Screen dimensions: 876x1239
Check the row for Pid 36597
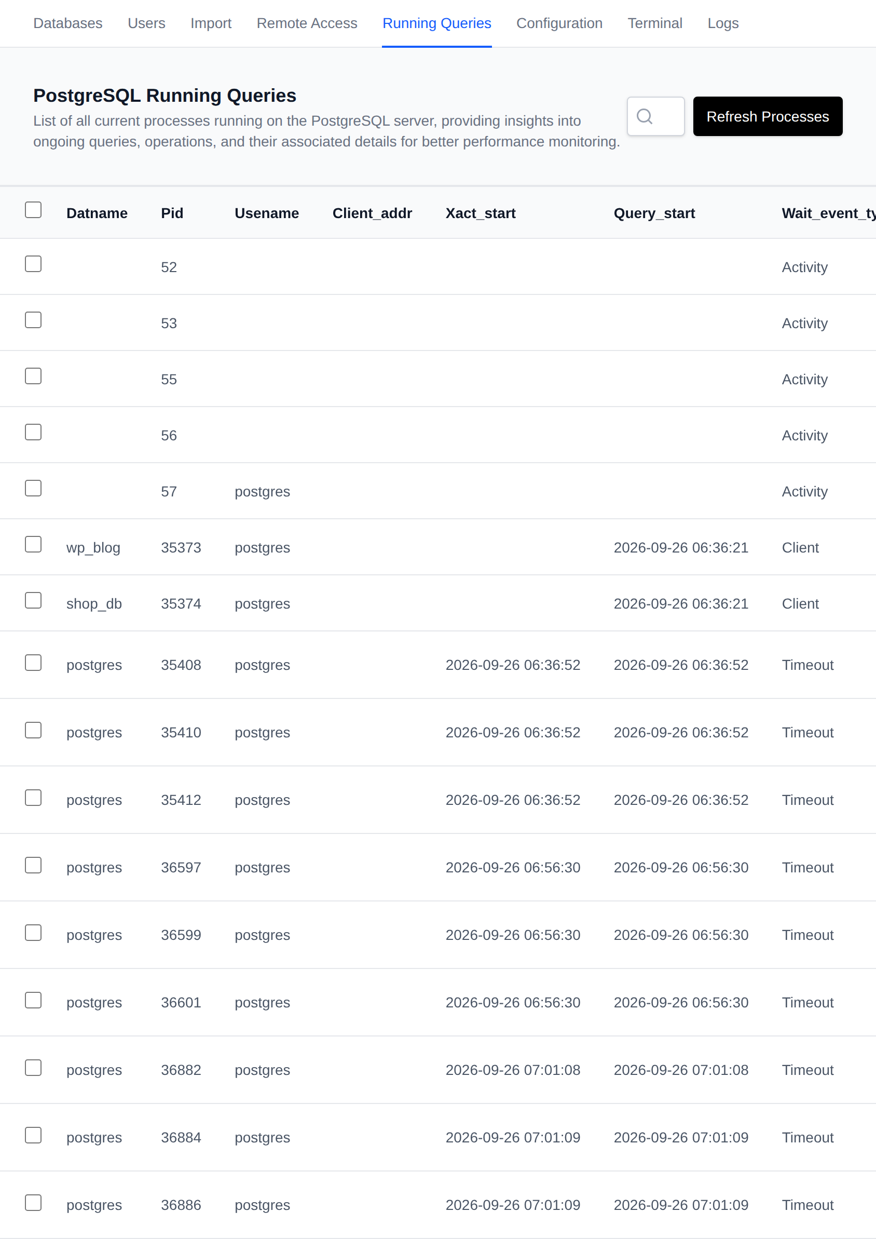[33, 865]
